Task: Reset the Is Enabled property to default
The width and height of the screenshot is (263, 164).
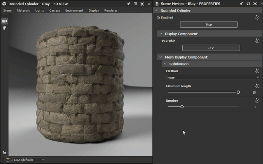Action: (257, 18)
